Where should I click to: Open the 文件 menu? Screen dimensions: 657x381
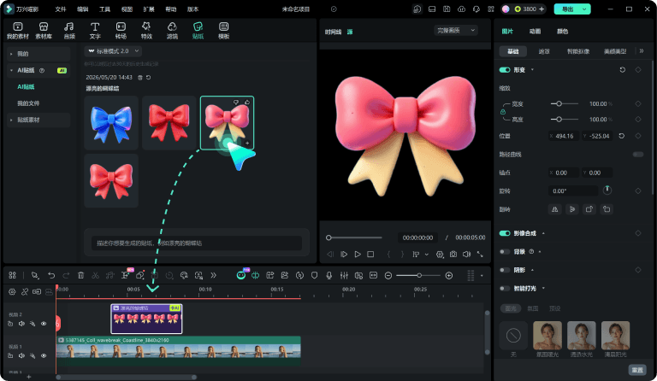[61, 9]
